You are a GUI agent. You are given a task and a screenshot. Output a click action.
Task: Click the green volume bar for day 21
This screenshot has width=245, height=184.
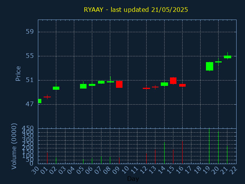pos(227,155)
